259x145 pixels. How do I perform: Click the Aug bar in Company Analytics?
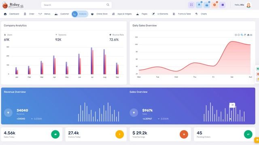[x=105, y=62]
